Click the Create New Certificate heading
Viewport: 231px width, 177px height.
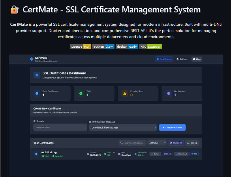pyautogui.click(x=47, y=109)
